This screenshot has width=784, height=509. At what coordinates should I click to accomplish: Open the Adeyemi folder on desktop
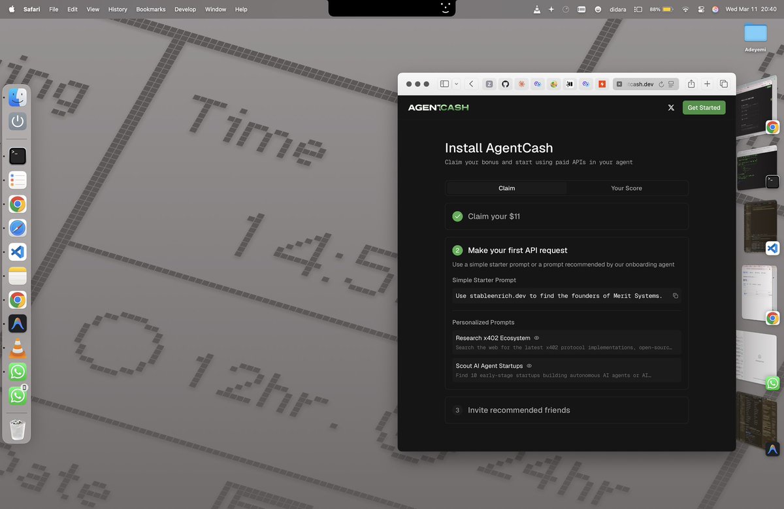[755, 37]
